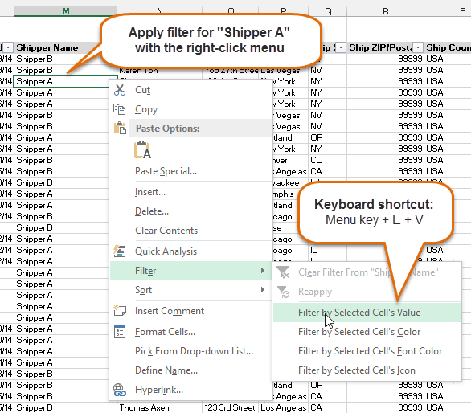This screenshot has height=413, width=471.
Task: Click the Insert Comment note icon
Action: pos(120,311)
